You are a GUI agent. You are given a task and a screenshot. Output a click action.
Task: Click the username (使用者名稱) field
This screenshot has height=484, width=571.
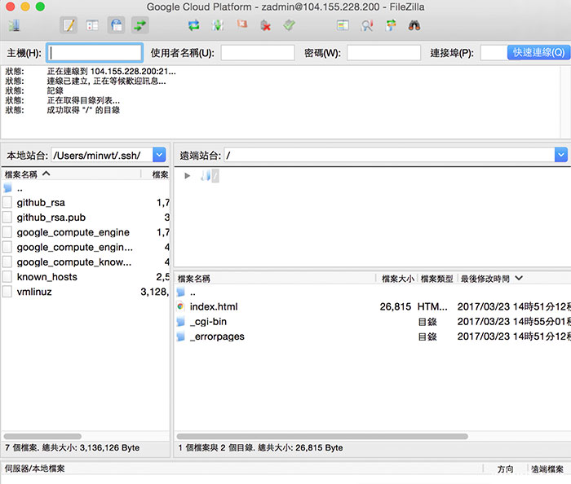(258, 53)
